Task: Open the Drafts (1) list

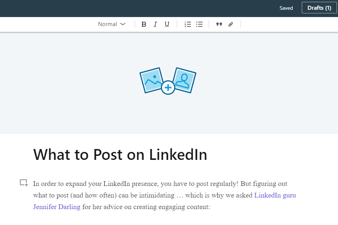Action: pos(319,8)
